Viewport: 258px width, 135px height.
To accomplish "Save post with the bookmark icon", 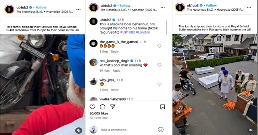I will coord(163,107).
